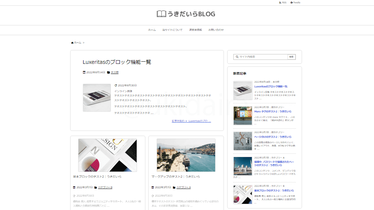Click the 2022年3月7日 date in the 基本ブロックのテスト2 card
The image size is (374, 210).
click(84, 188)
